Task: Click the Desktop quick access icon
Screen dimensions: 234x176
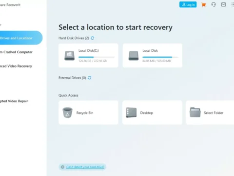Action: point(131,112)
